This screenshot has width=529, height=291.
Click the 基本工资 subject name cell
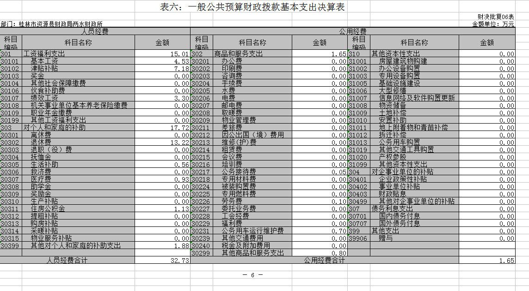click(x=44, y=61)
